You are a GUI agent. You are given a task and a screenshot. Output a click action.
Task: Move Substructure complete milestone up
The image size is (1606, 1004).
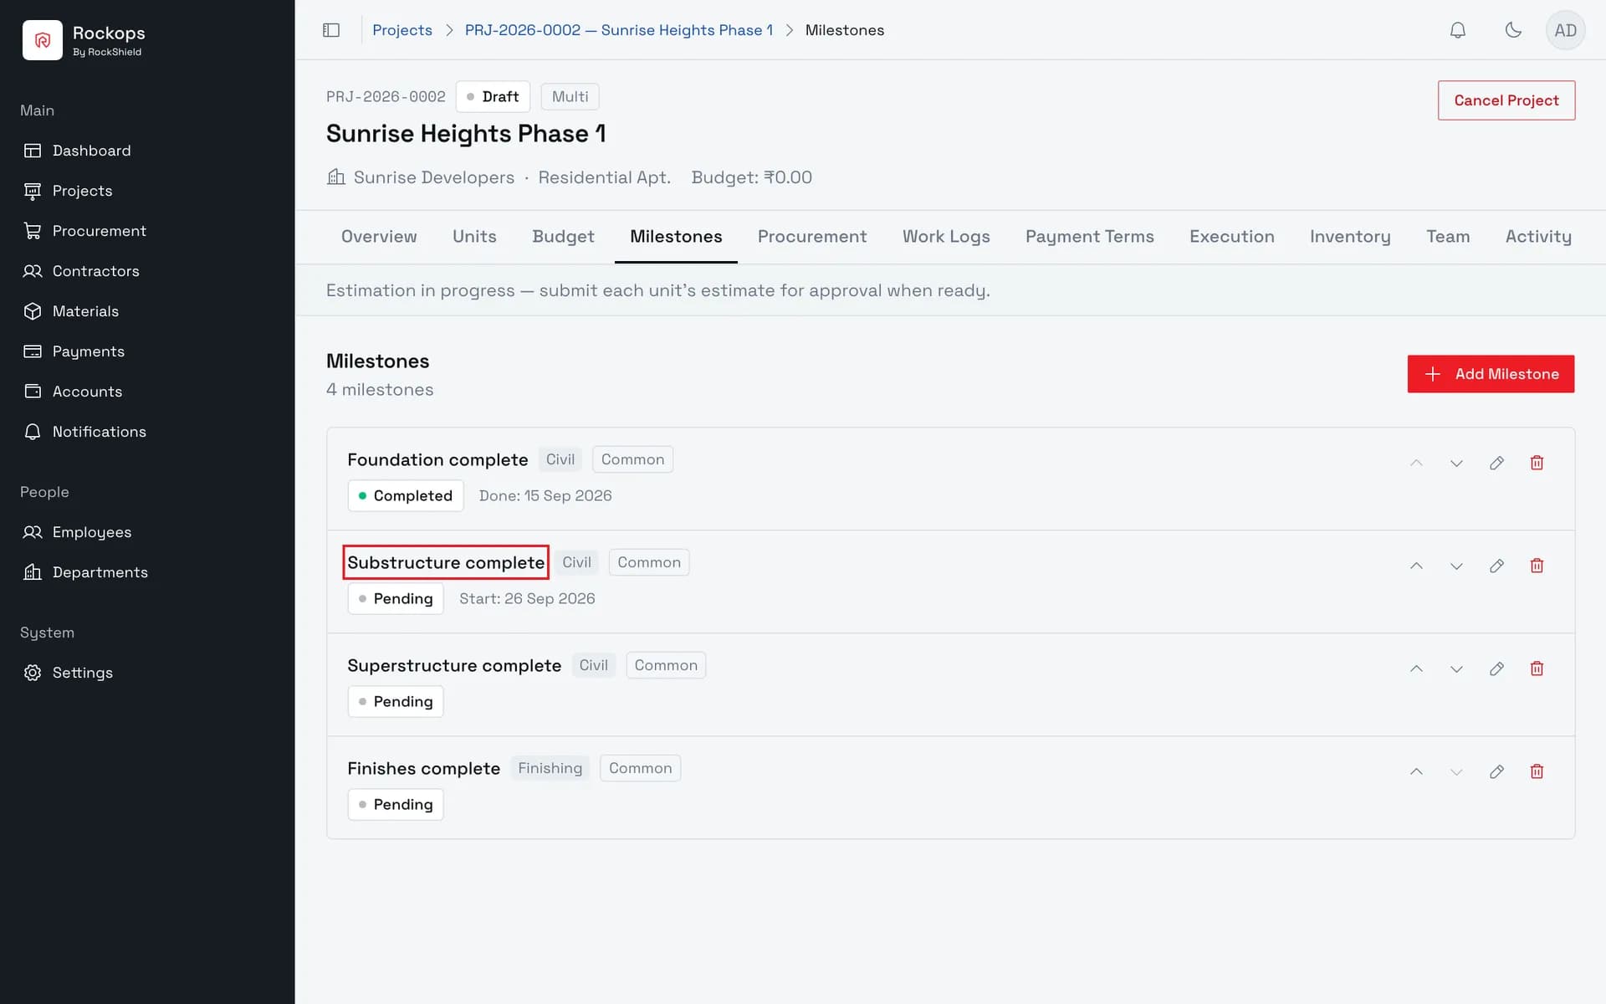[1416, 566]
